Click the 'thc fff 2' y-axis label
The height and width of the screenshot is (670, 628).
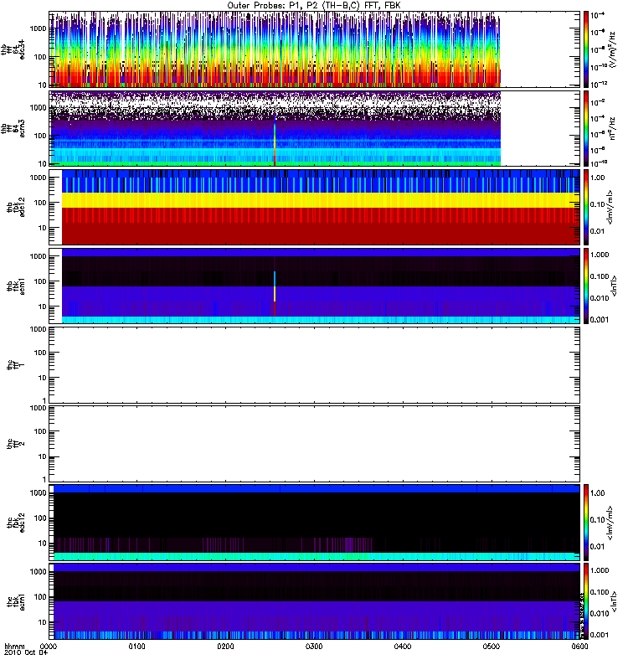pyautogui.click(x=16, y=444)
